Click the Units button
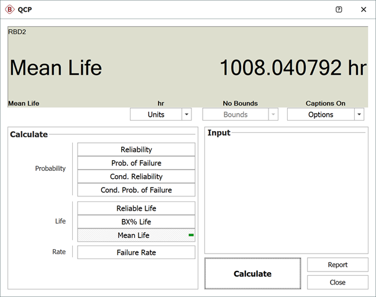 155,114
